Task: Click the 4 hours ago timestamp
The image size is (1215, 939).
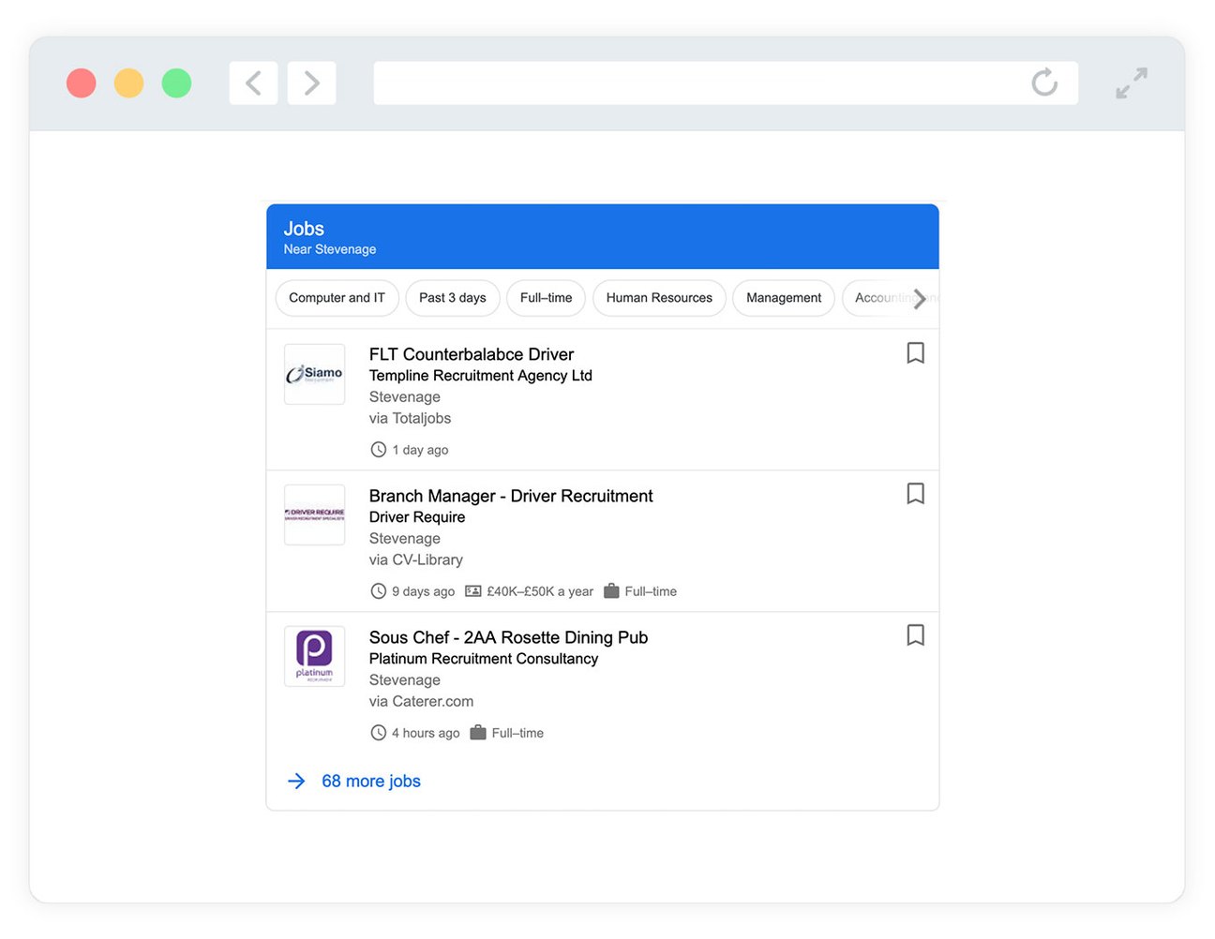Action: [426, 733]
